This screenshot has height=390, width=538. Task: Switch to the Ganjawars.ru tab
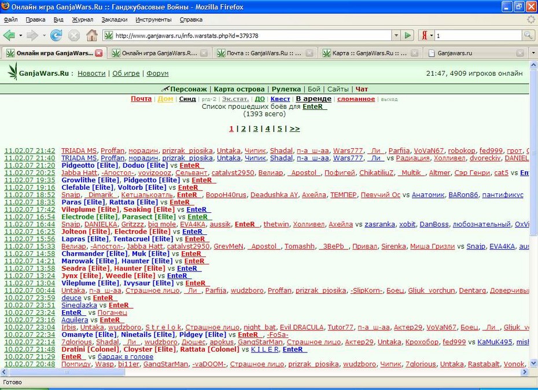pyautogui.click(x=475, y=53)
